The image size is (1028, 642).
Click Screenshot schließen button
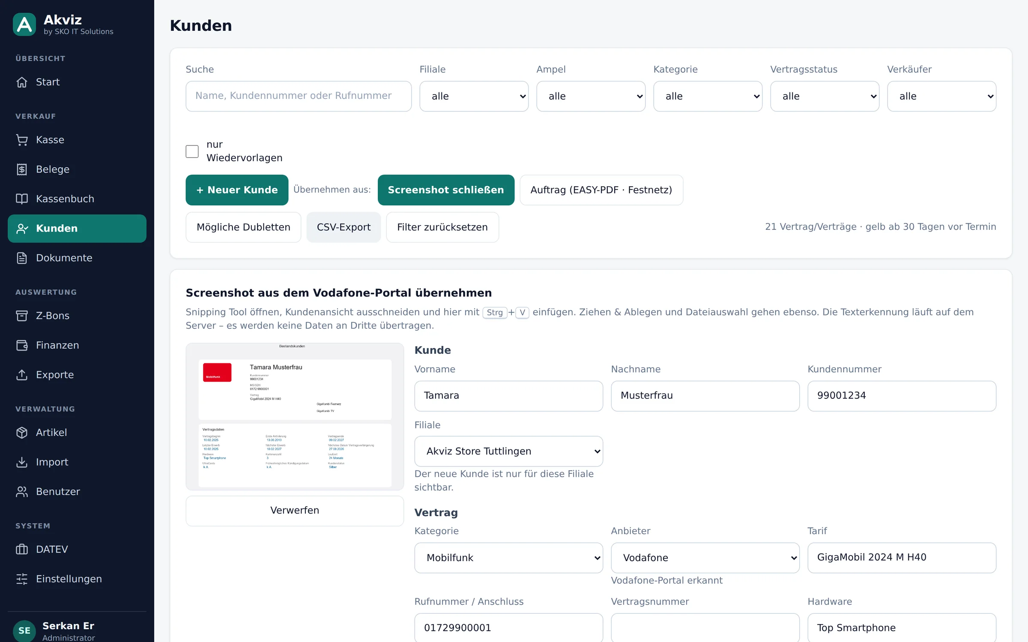[446, 190]
